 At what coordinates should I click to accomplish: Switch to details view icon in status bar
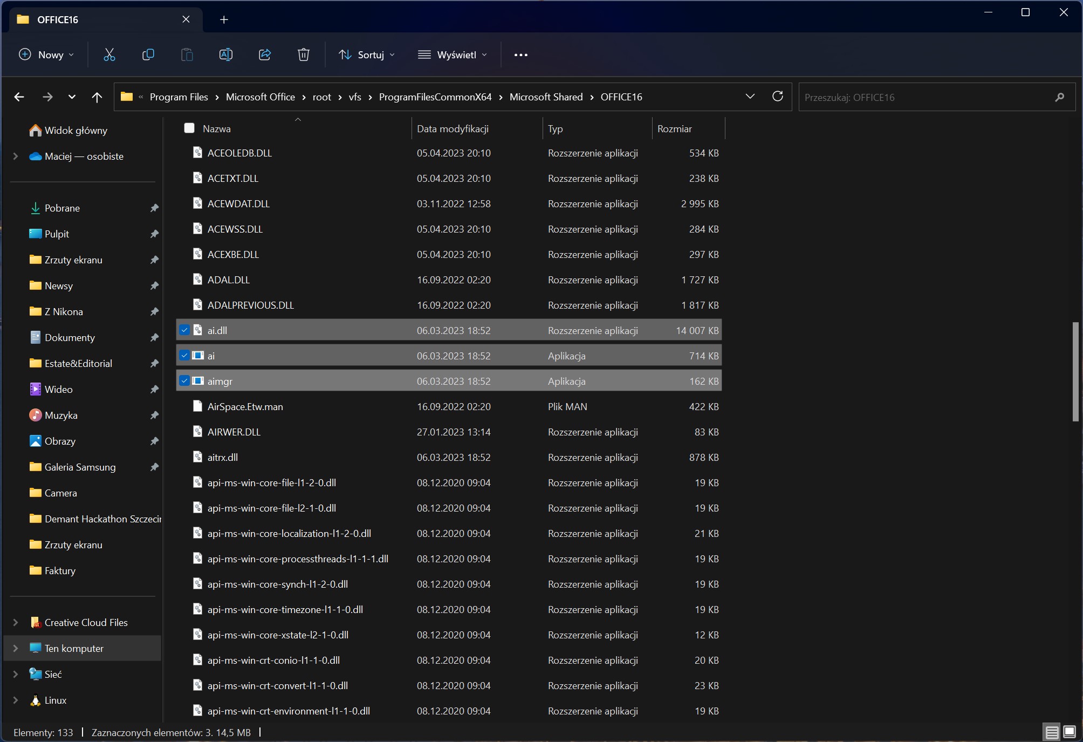tap(1052, 732)
